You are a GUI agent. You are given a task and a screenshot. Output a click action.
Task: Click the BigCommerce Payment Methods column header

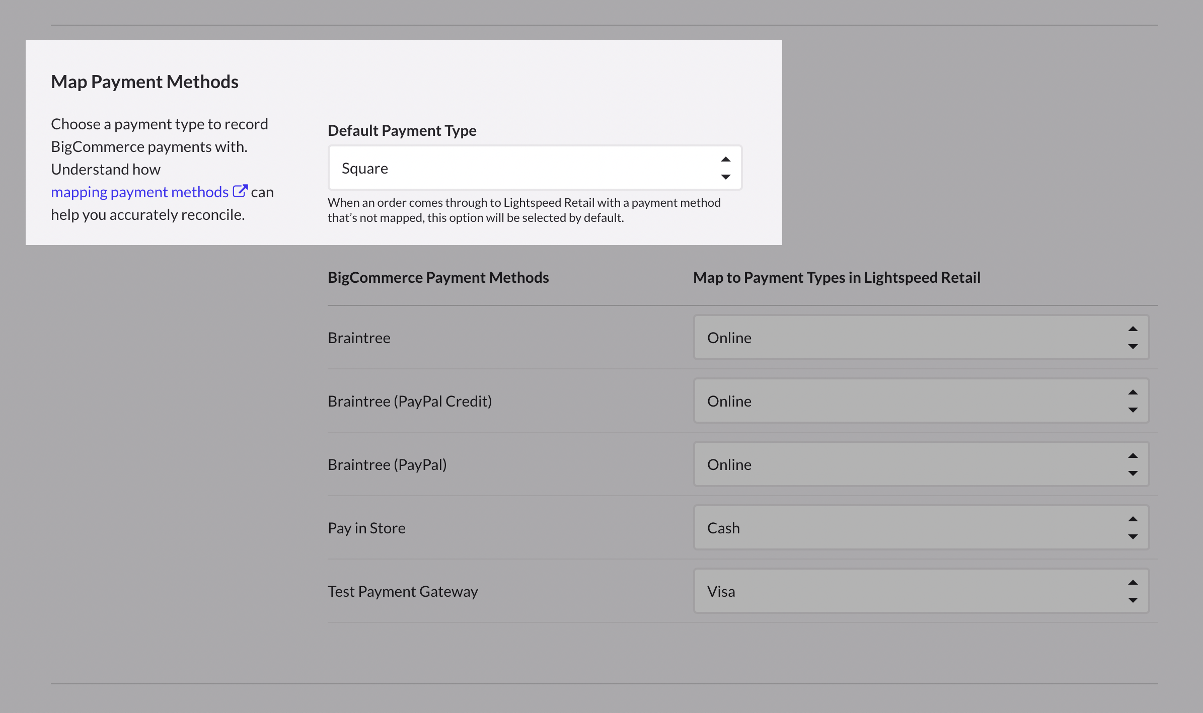tap(438, 278)
